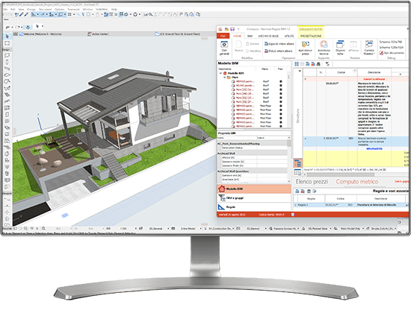Click Disponi tutte windows icon
The width and height of the screenshot is (411, 319).
340,48
